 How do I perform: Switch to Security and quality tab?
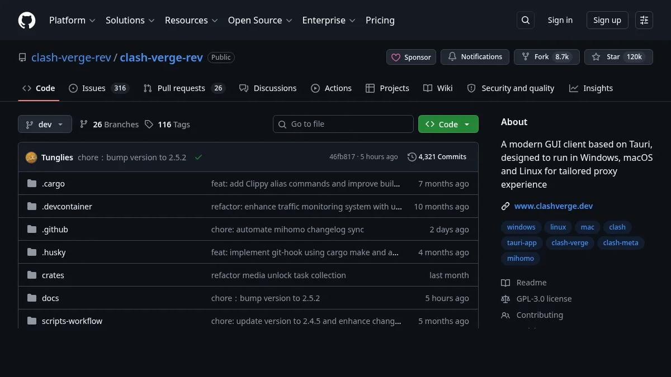[511, 88]
